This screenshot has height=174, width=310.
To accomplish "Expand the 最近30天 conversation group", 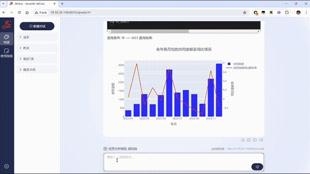I will [37, 70].
